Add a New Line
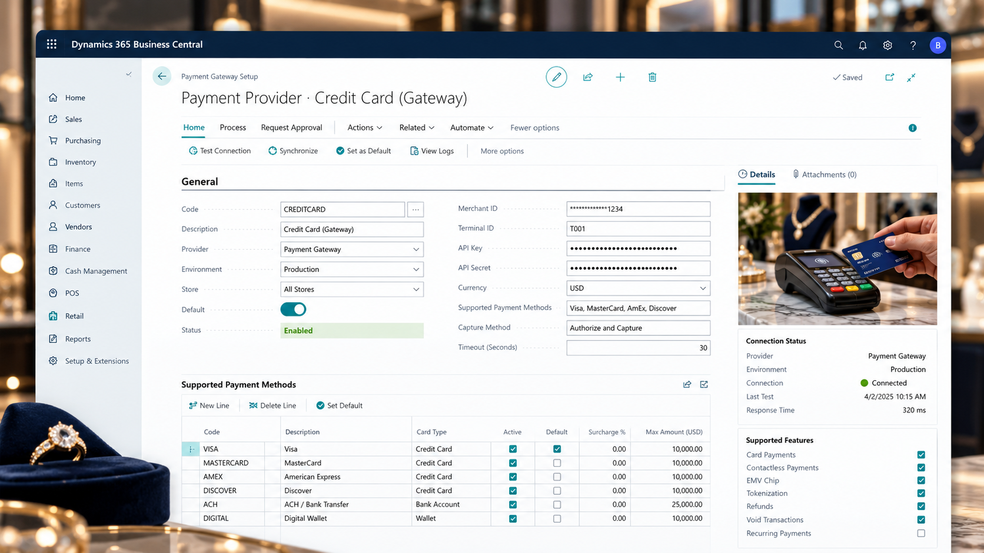The image size is (984, 553). coord(209,405)
